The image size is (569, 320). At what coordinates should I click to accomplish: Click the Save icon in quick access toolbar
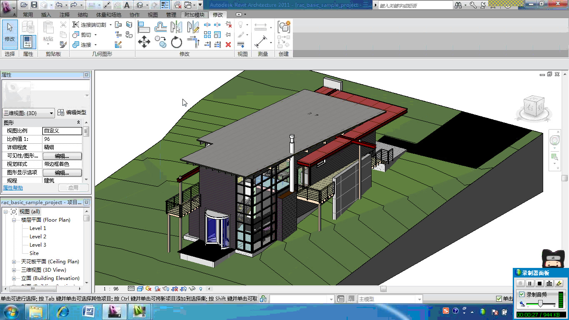point(34,5)
